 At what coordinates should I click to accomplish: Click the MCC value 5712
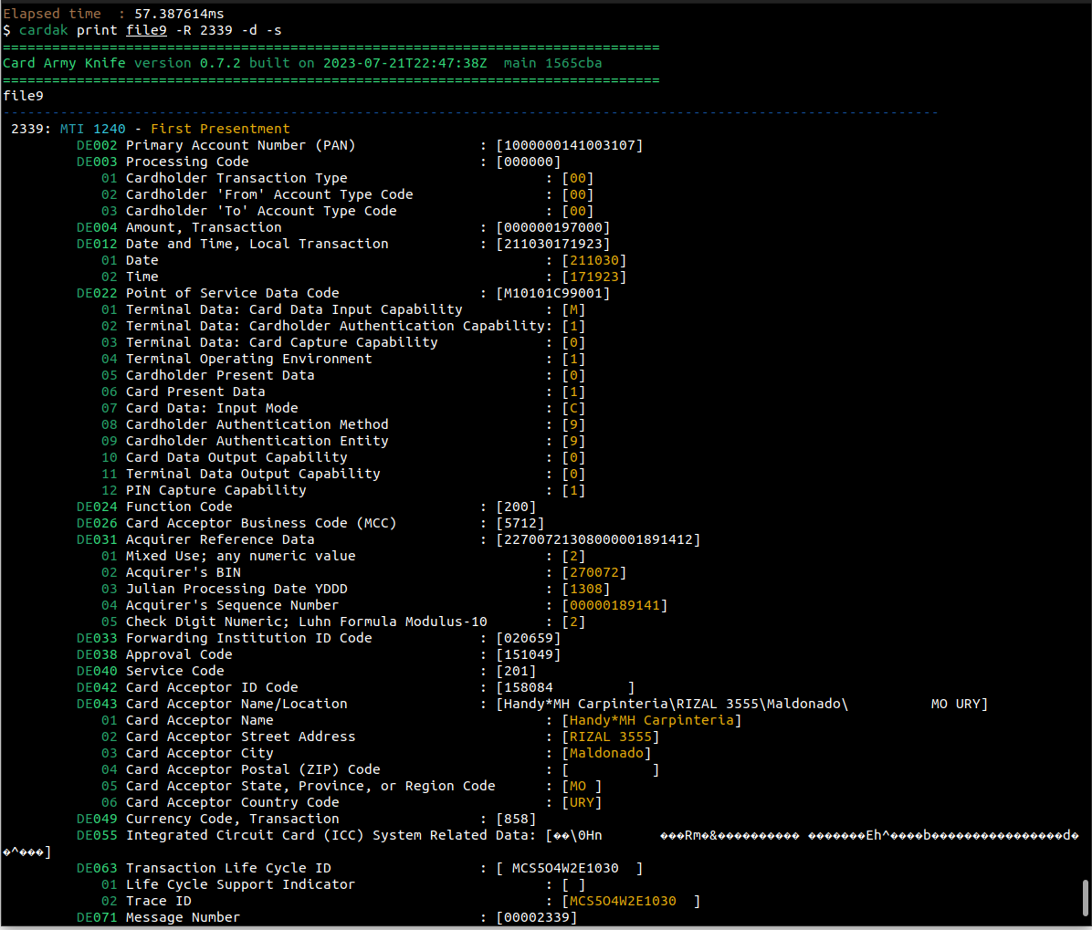(x=520, y=523)
